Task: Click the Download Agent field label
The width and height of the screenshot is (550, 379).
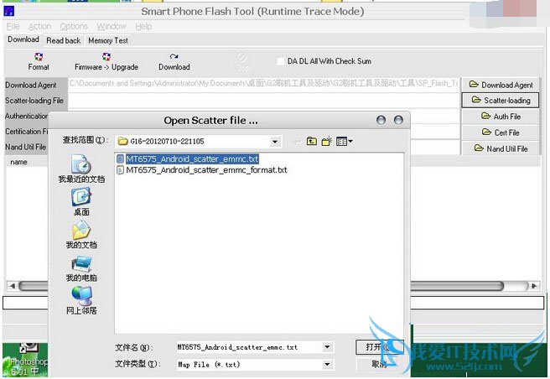Action: pos(31,85)
